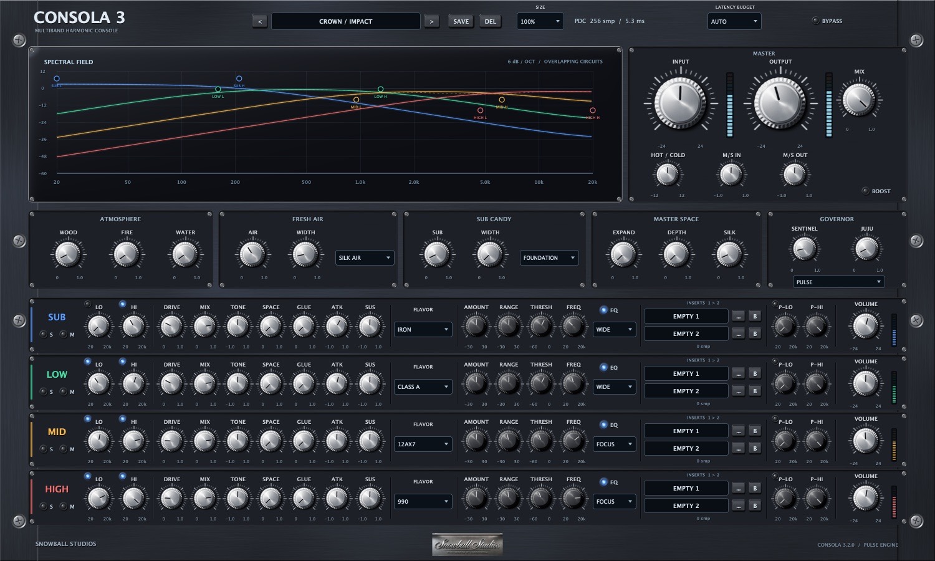Image resolution: width=935 pixels, height=561 pixels.
Task: Click the B button beside HIGH insert EMPTY 2
Action: (755, 506)
